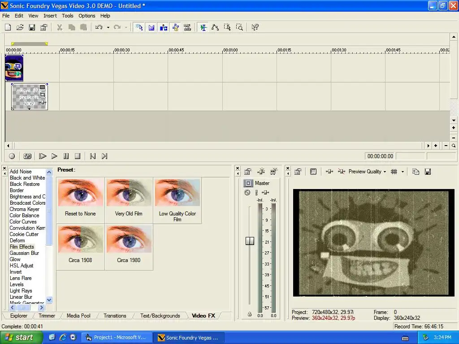Select Film Effects in the FX list

pos(22,247)
